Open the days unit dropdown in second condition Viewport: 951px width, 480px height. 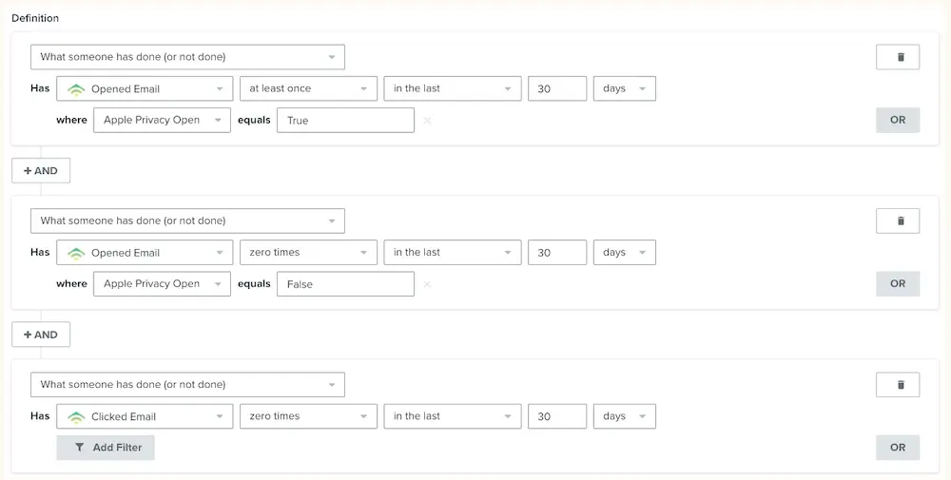click(x=624, y=253)
